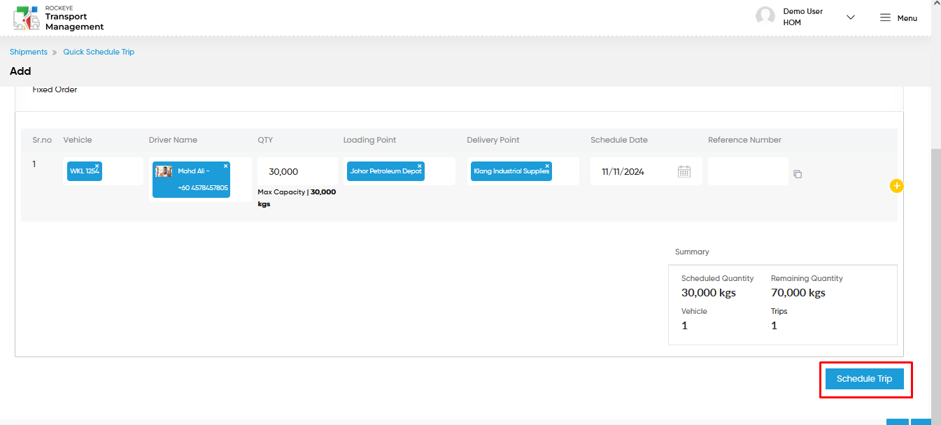Click the Fixed Order label
The height and width of the screenshot is (425, 941).
coord(55,89)
